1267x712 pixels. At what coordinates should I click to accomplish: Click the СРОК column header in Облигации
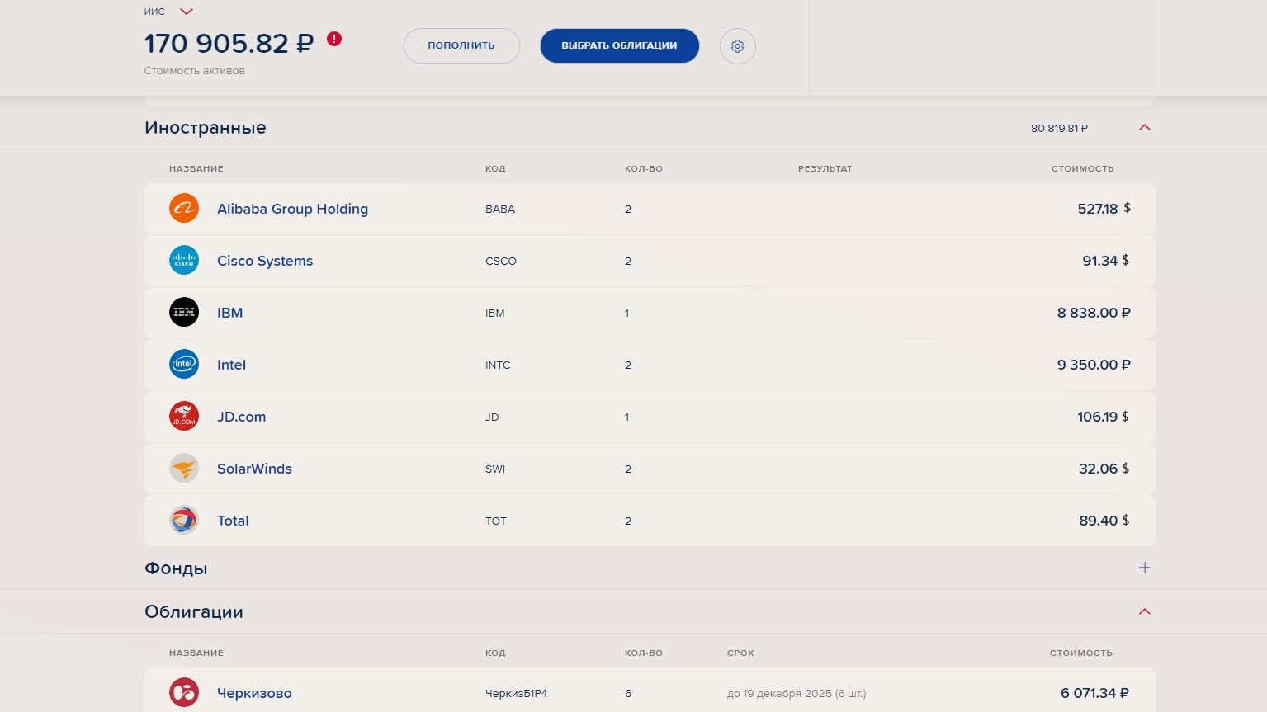(740, 653)
